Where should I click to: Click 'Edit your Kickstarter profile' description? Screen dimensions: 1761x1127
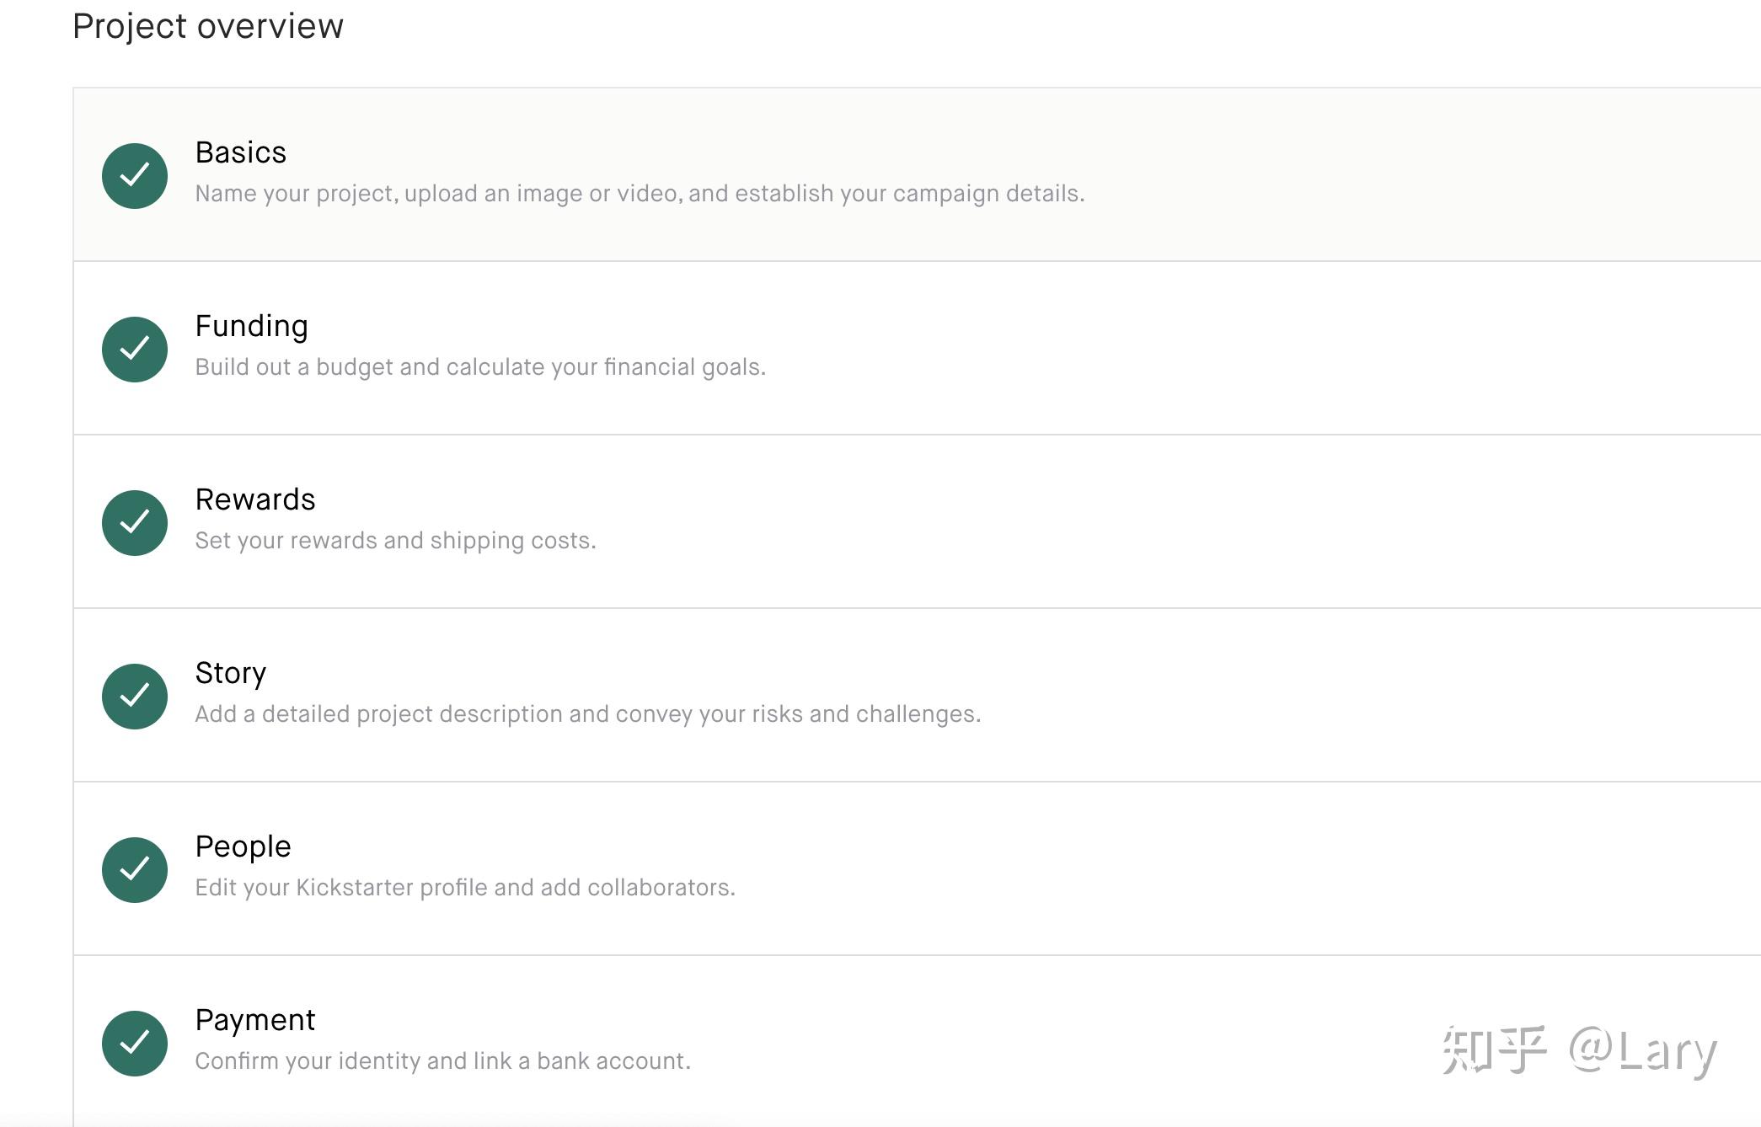tap(465, 888)
